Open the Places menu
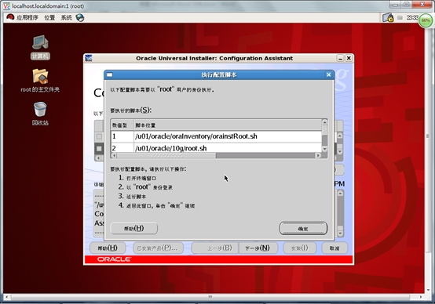The width and height of the screenshot is (435, 304). pos(49,18)
